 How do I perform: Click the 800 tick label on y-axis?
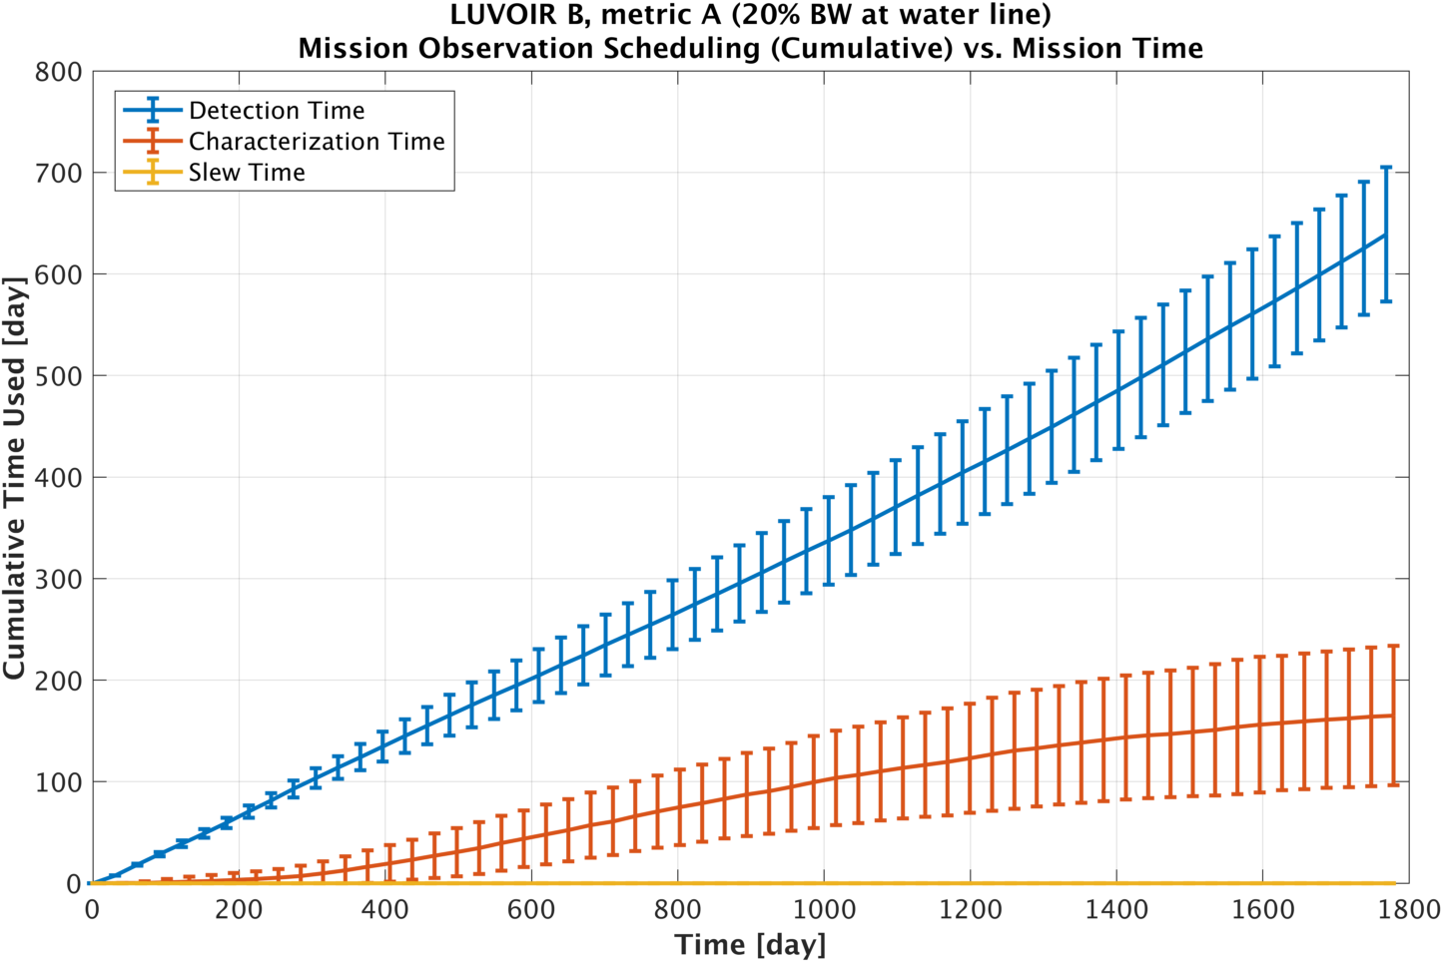[x=58, y=73]
